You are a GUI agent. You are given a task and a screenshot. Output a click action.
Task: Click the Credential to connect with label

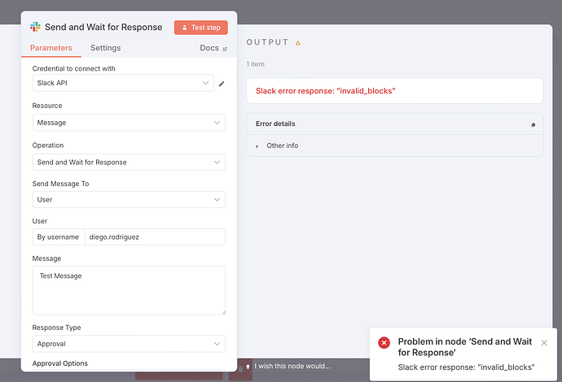(74, 68)
